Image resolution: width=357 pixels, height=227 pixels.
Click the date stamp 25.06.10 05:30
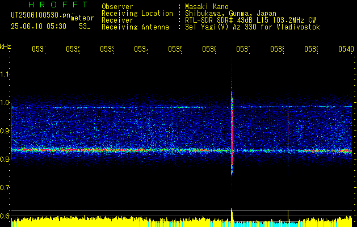click(x=39, y=27)
